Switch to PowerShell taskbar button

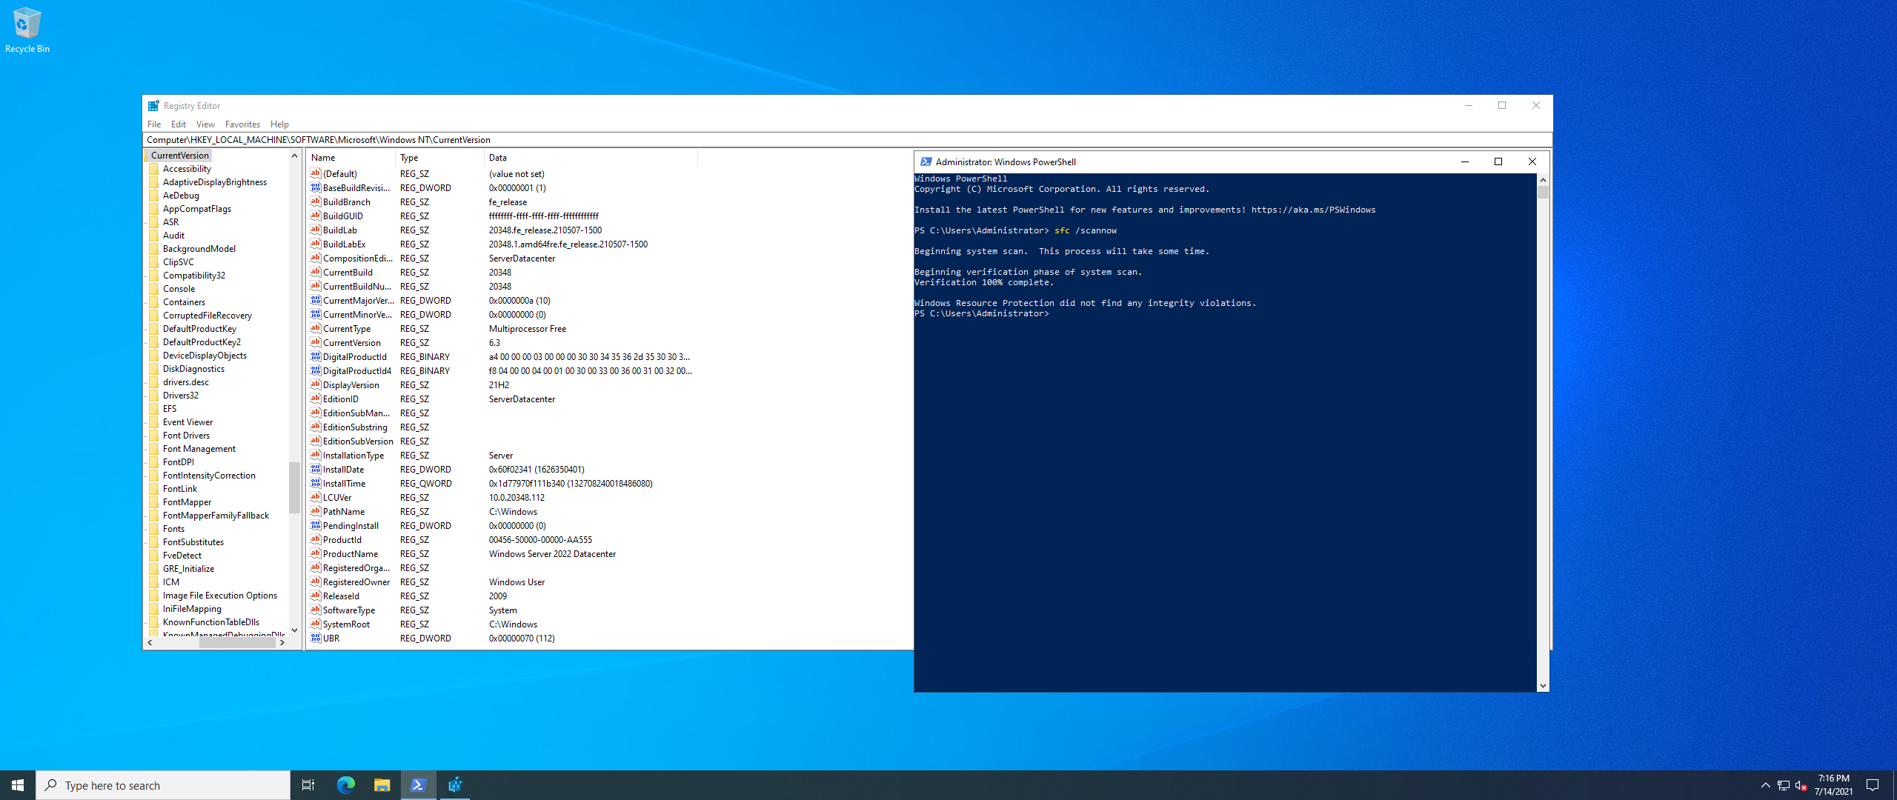[418, 785]
